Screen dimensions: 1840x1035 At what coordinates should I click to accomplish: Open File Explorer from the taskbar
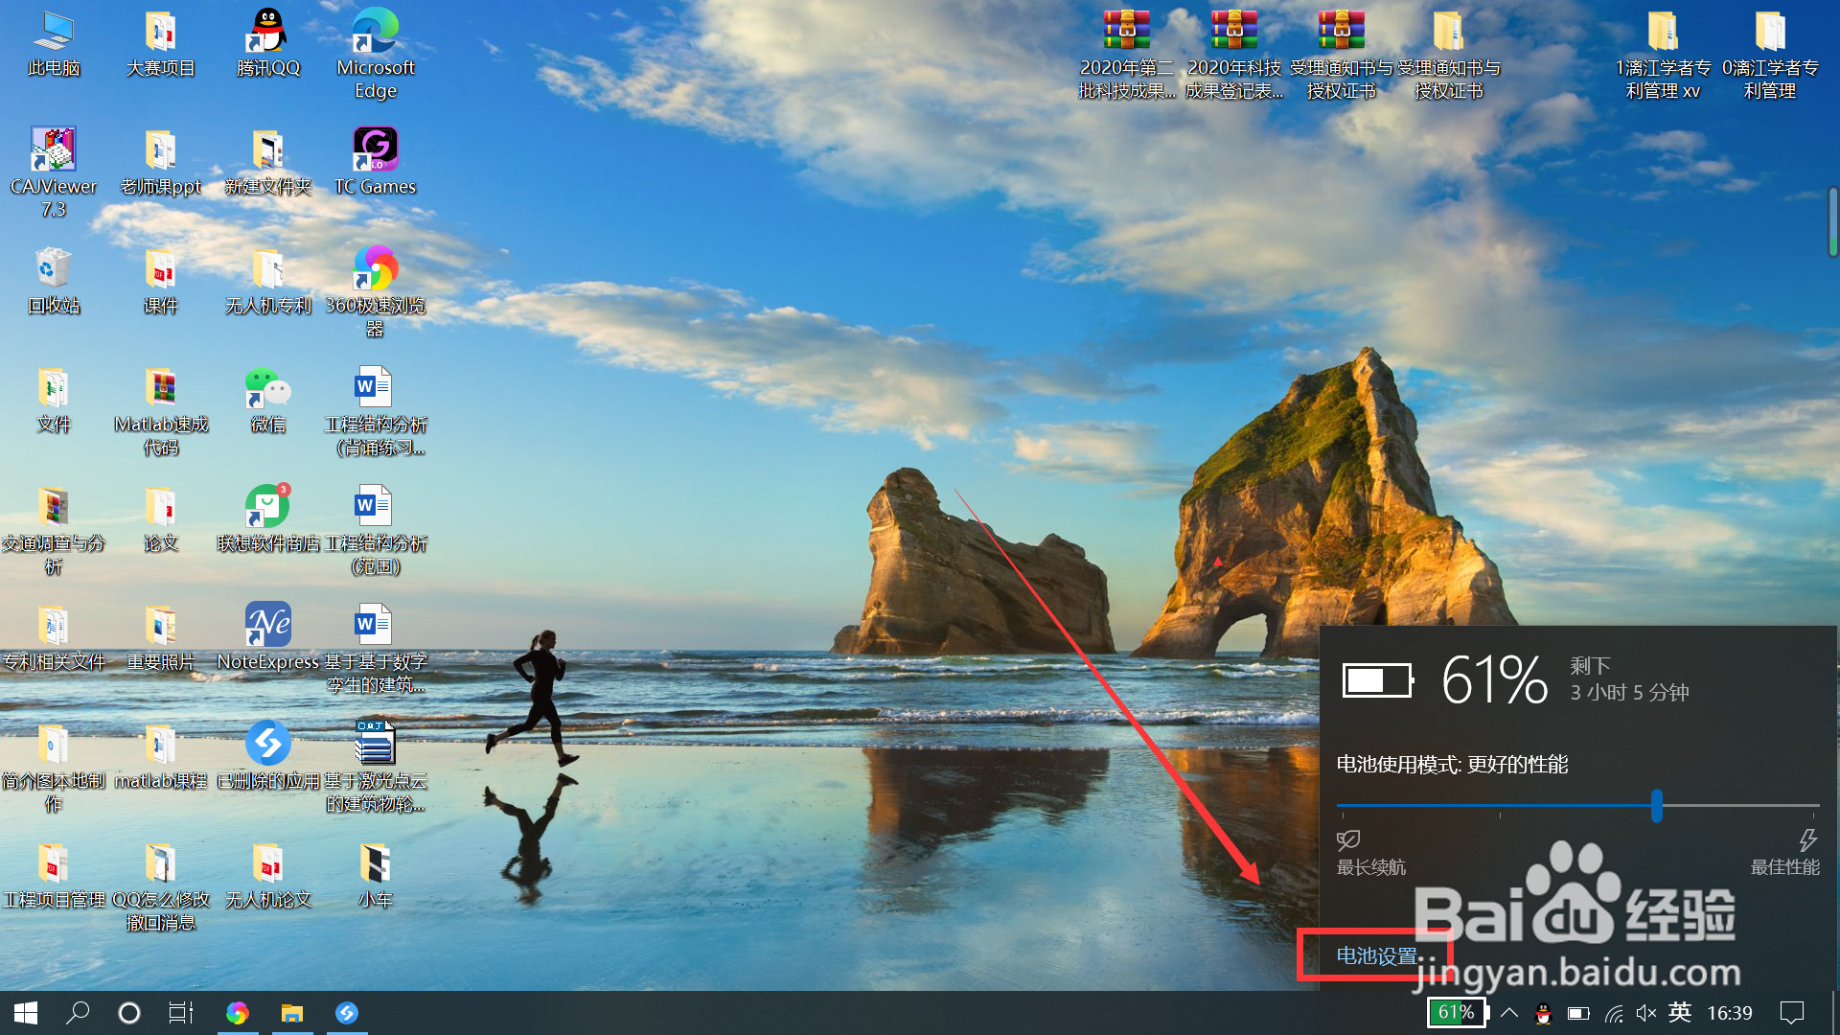291,1013
